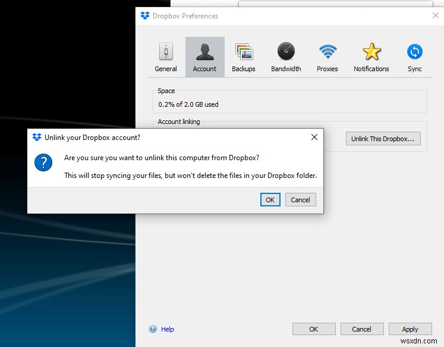Apply the Dropbox Preferences changes

(x=410, y=329)
